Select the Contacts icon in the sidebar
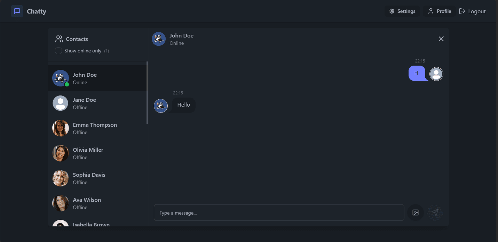Screen dimensions: 498x242 (59, 39)
